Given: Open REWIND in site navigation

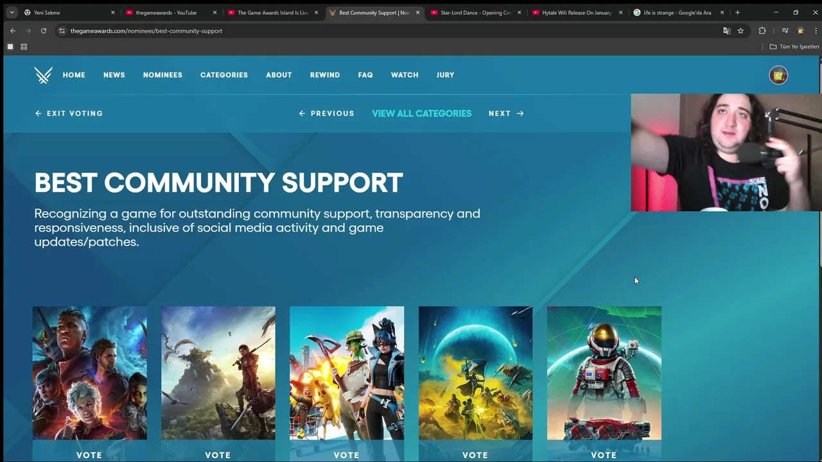Looking at the screenshot, I should [x=325, y=75].
